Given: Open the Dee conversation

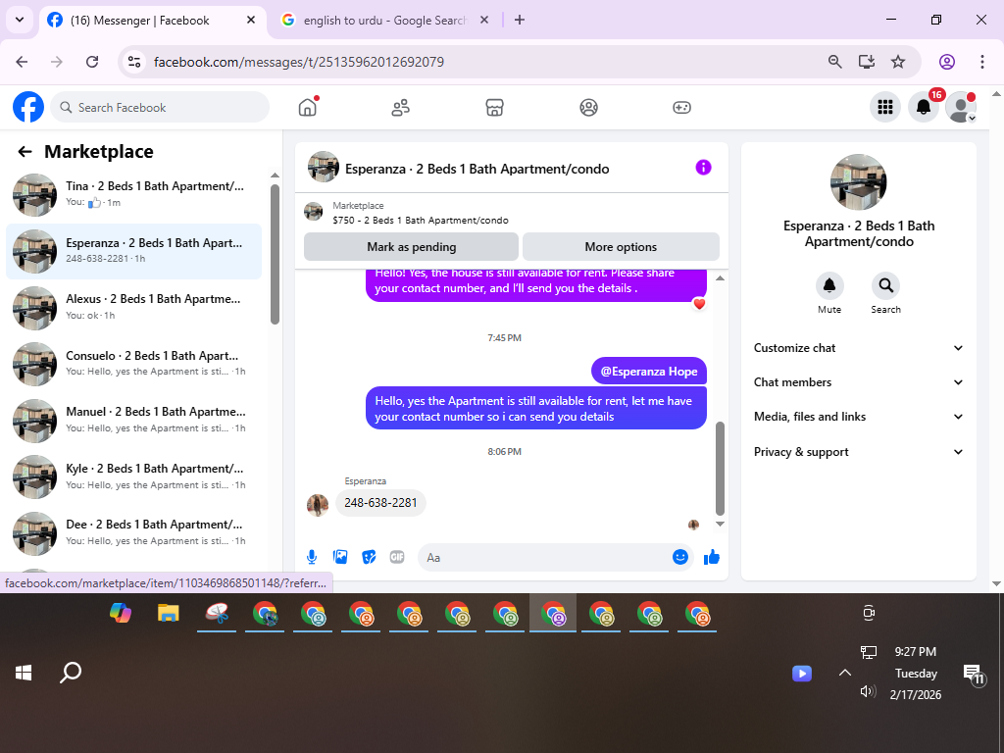Looking at the screenshot, I should 133,532.
